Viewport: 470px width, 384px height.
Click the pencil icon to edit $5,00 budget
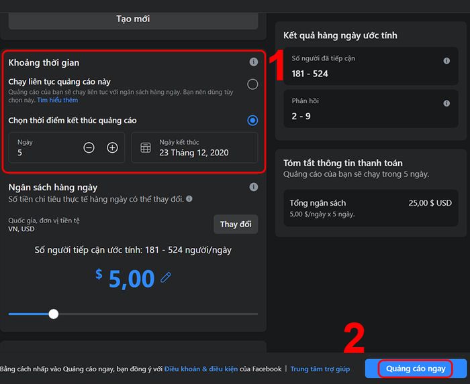166,277
